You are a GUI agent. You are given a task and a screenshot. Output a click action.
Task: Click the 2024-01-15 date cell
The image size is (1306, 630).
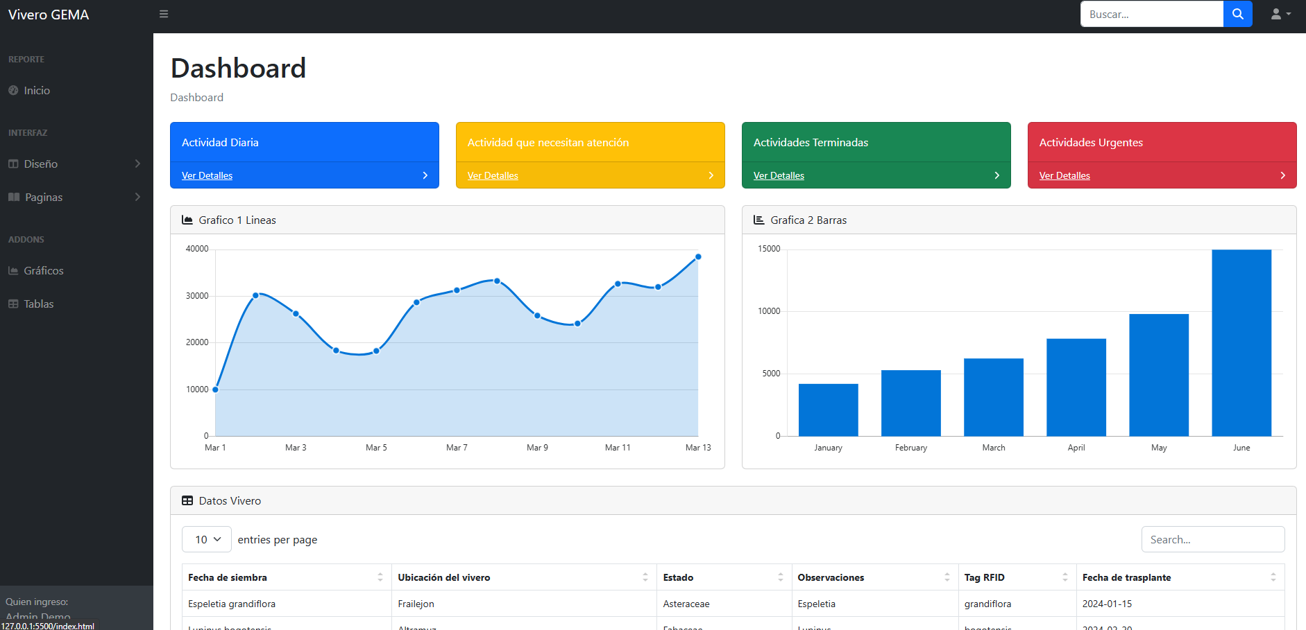click(x=1180, y=604)
